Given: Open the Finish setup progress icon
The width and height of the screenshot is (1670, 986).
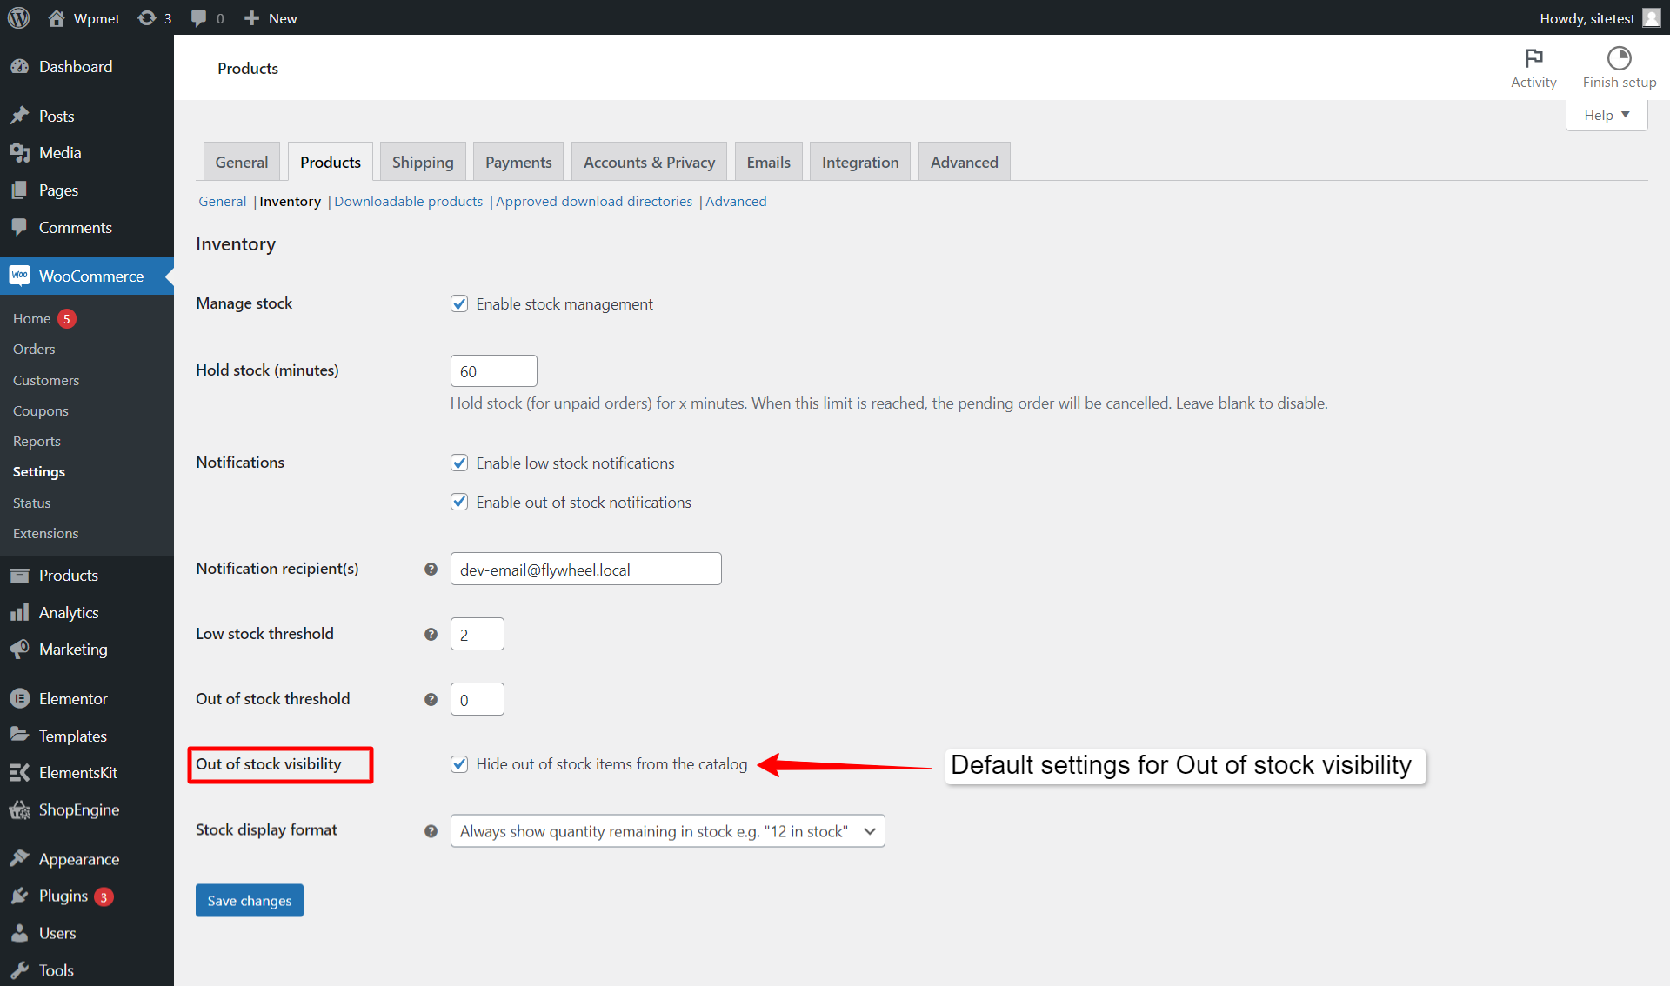Looking at the screenshot, I should coord(1619,58).
